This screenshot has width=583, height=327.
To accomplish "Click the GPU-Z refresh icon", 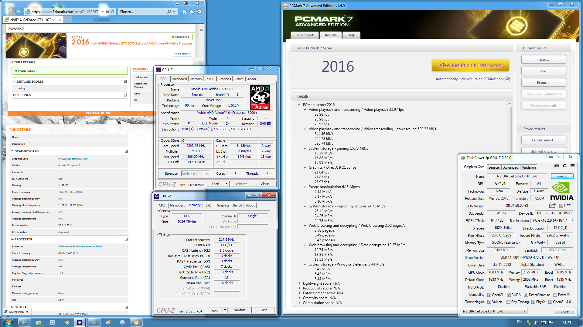I will [564, 166].
